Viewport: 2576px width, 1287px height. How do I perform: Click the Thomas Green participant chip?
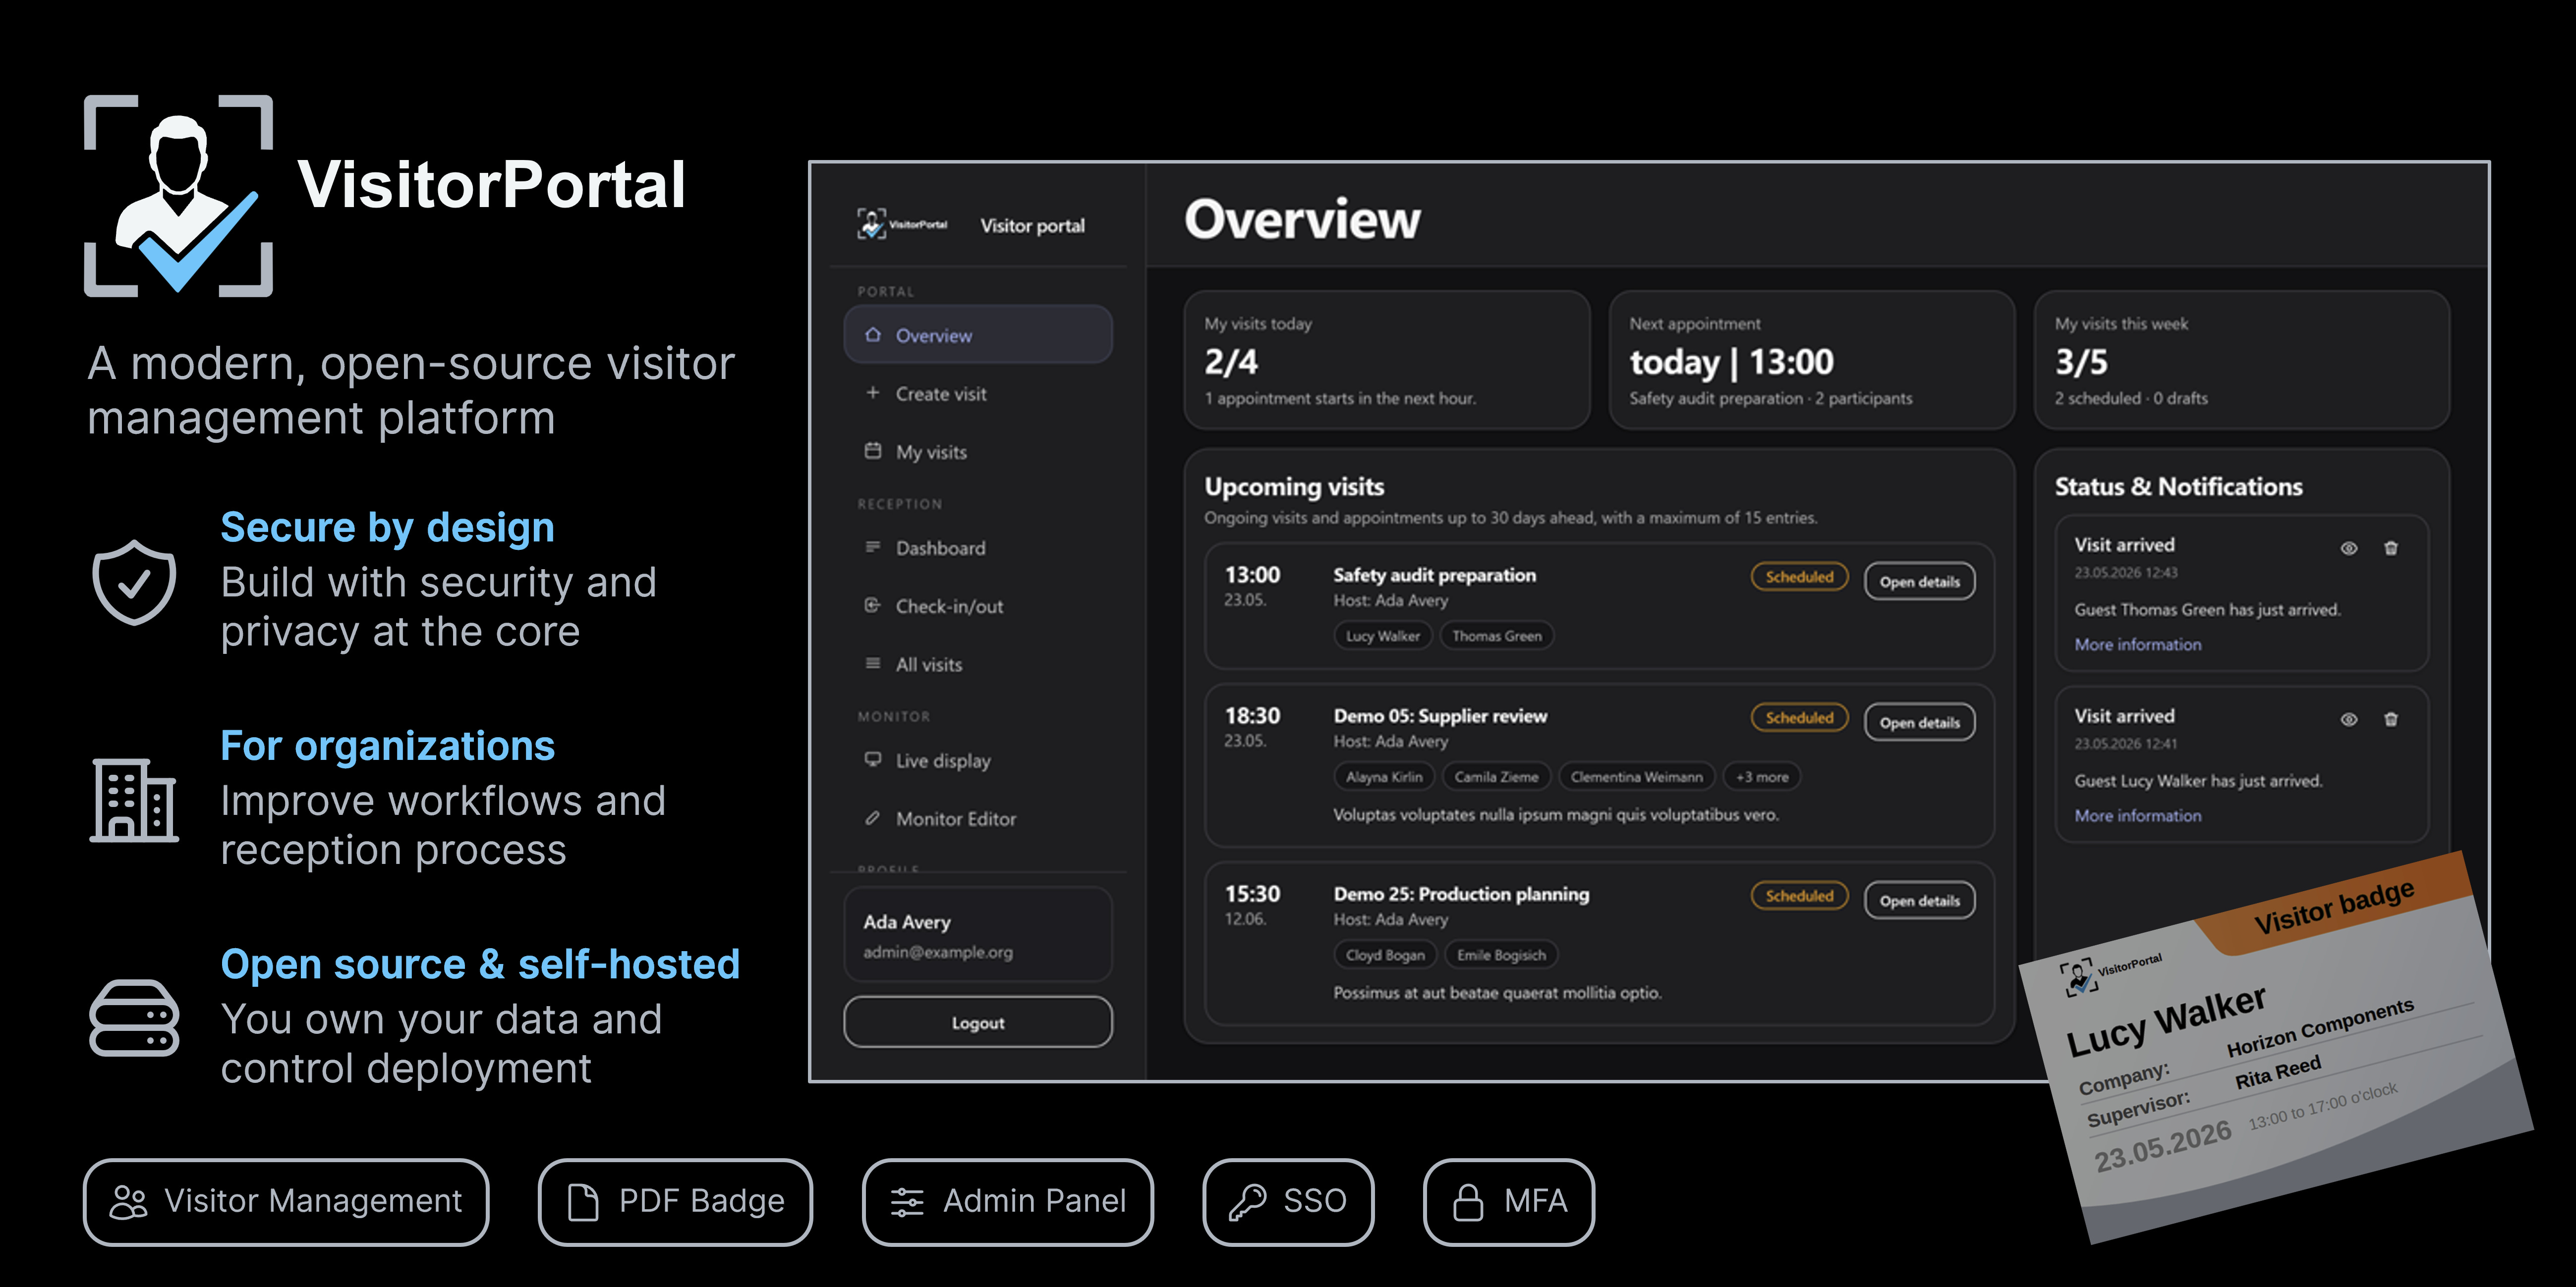pos(1496,636)
